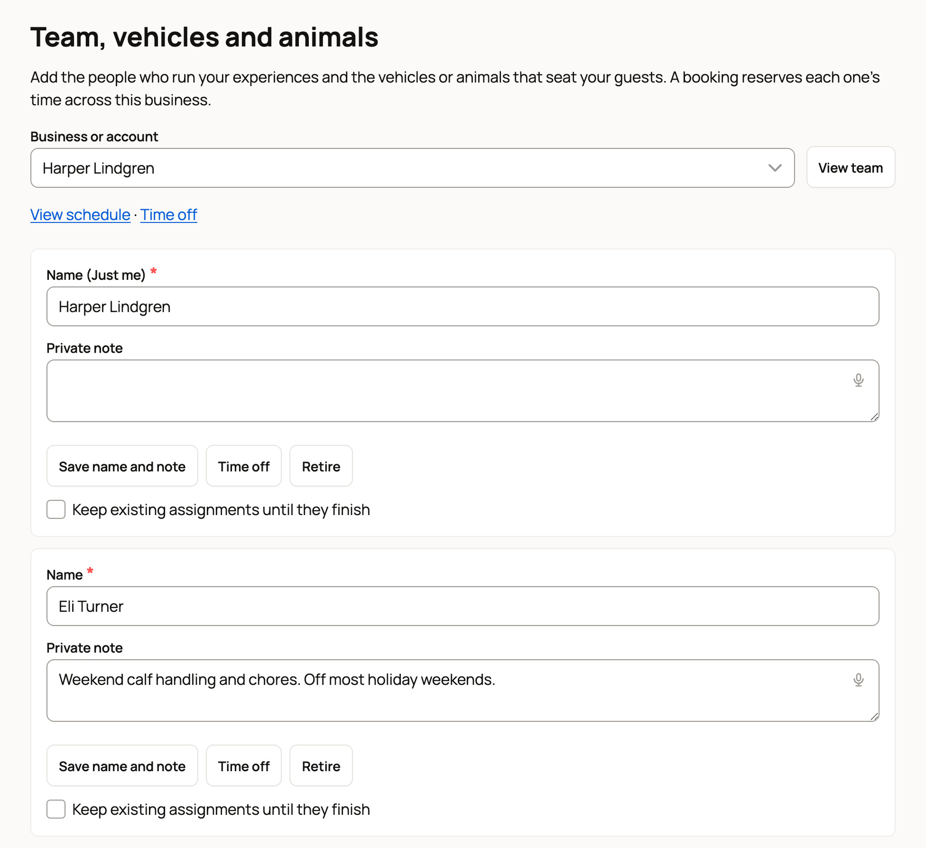Click the 'Business or account' label
The image size is (926, 848).
click(x=94, y=137)
